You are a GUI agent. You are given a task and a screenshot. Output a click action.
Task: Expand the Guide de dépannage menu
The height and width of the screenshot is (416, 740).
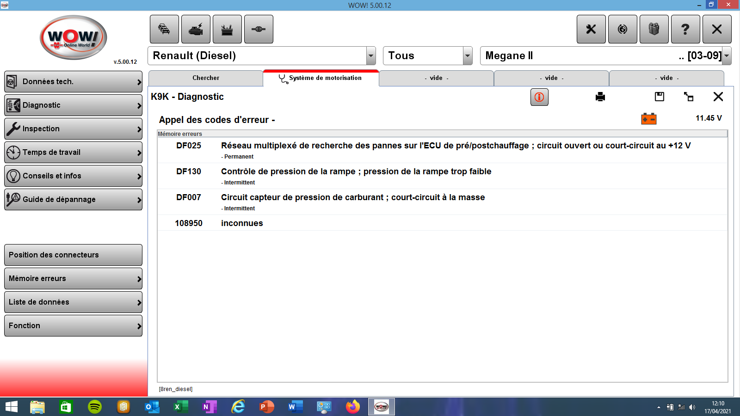click(73, 200)
